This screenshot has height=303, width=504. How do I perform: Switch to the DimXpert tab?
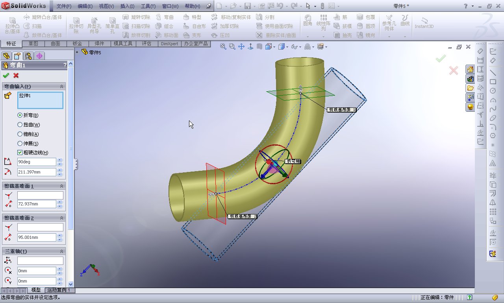point(169,44)
